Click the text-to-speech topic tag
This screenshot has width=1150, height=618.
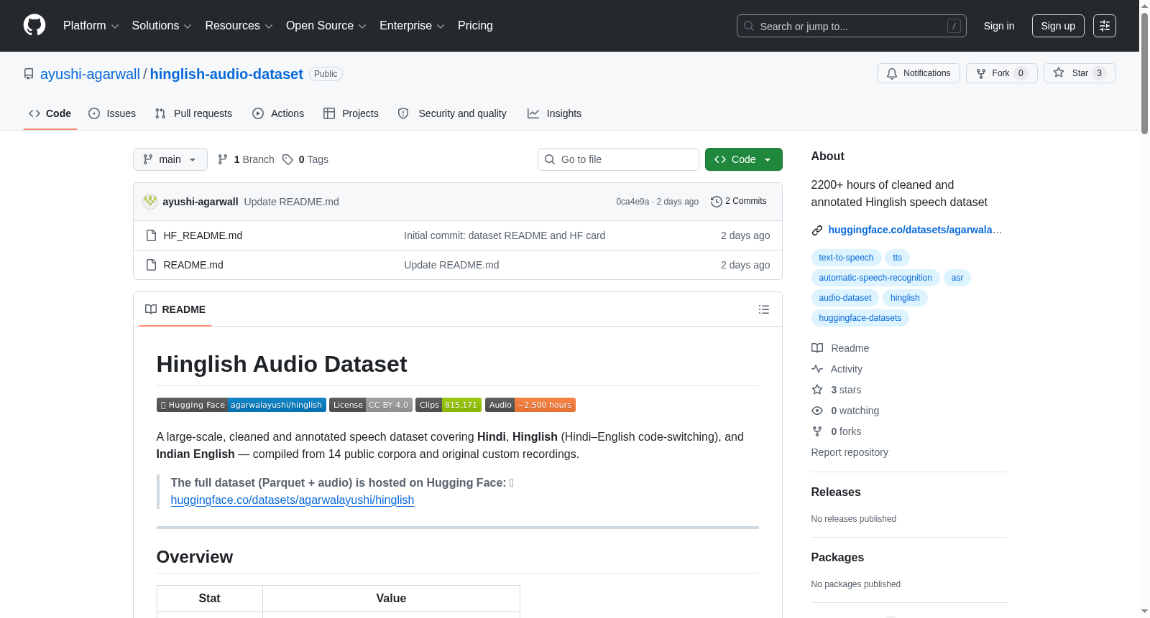pyautogui.click(x=846, y=258)
